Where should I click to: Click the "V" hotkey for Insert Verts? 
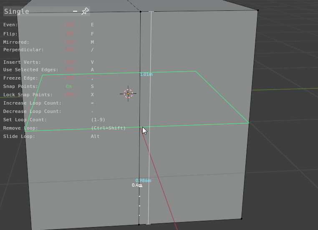click(92, 62)
